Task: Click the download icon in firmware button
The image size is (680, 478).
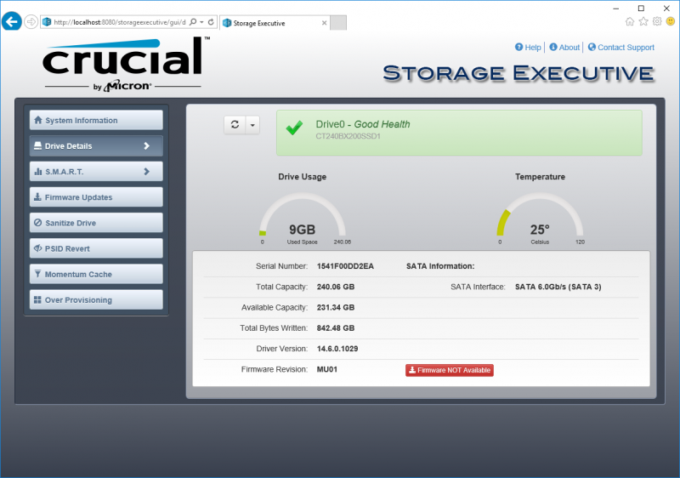Action: (x=412, y=370)
